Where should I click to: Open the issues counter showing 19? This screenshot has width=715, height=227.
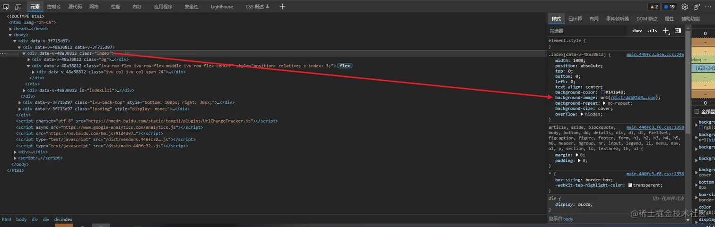point(669,7)
